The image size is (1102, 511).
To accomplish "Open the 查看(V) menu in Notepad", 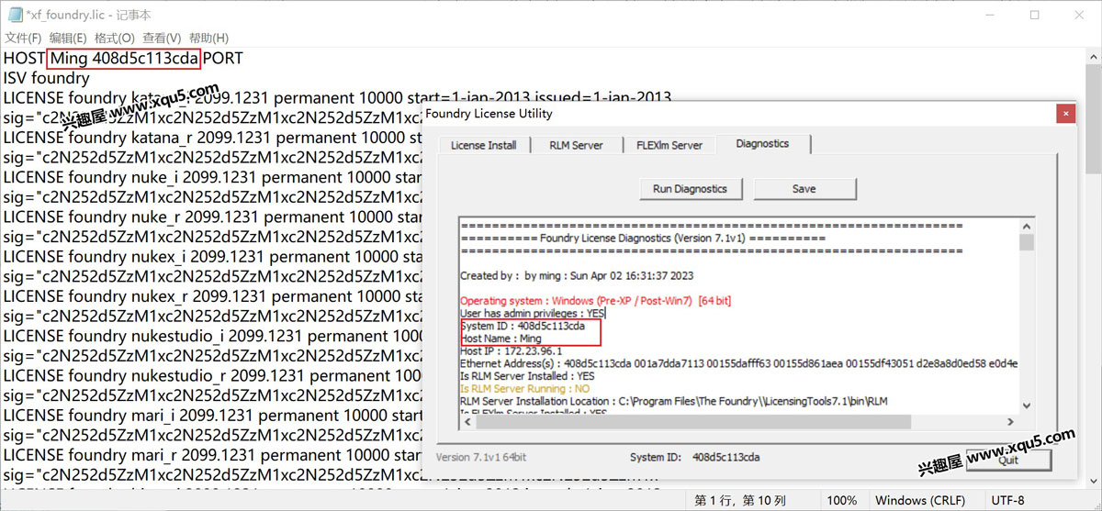I will pos(162,38).
